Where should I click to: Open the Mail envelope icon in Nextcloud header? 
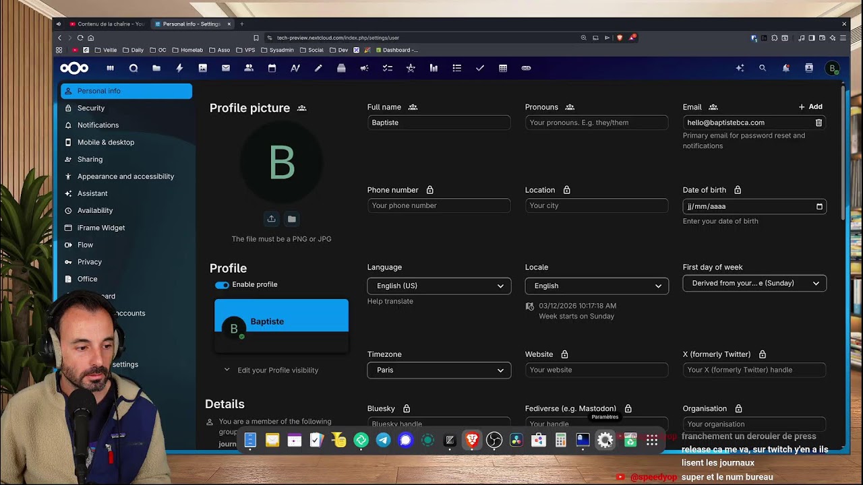click(226, 68)
